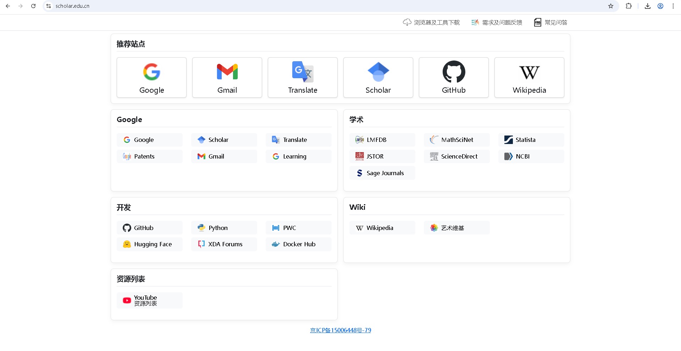Screen dimensions: 681x351
Task: Open the large Google card in 推荐站点
Action: tap(151, 77)
